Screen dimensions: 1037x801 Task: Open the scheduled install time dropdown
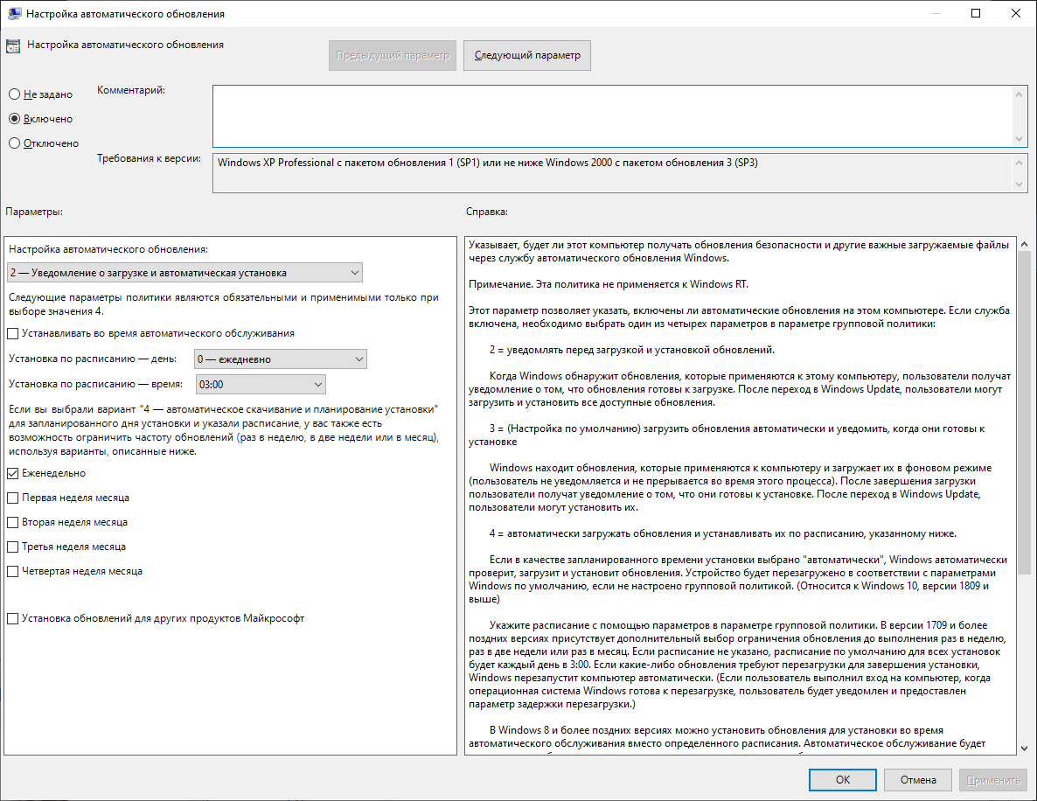click(x=261, y=384)
